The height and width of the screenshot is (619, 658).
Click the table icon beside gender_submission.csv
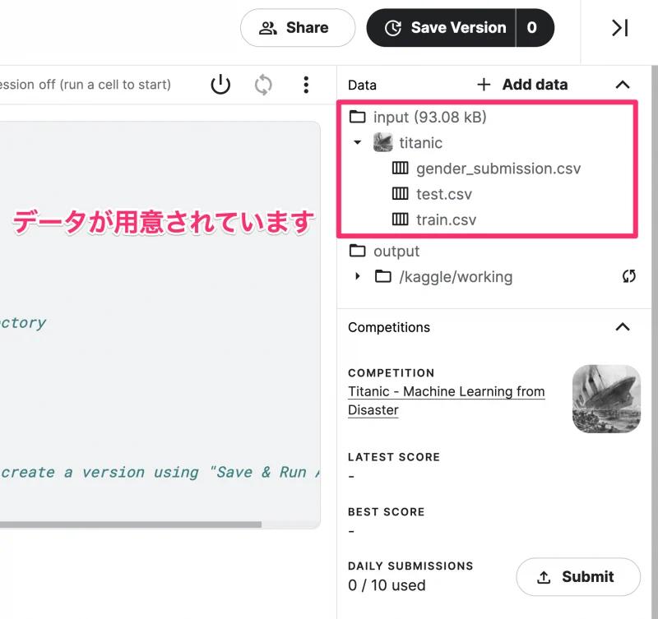[x=400, y=169]
